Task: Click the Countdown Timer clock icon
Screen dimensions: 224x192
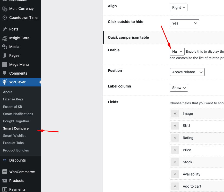Action: click(5, 18)
